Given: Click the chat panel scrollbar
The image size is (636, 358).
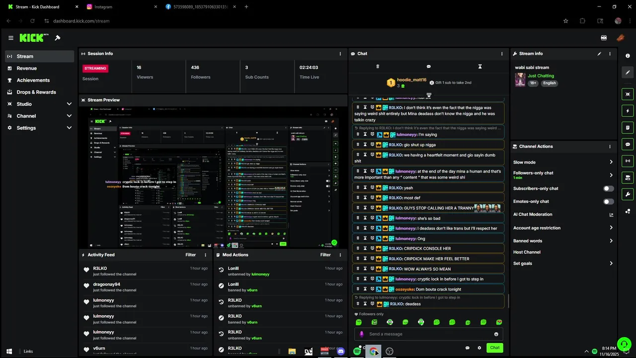Looking at the screenshot, I should 508,300.
